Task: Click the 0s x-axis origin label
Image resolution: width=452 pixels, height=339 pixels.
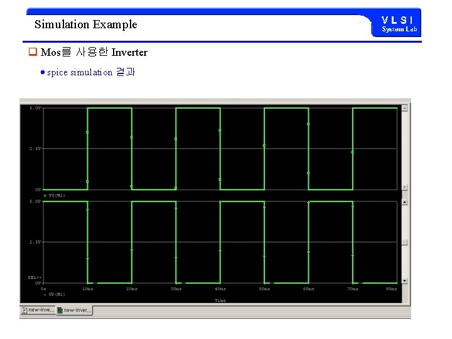Action: pyautogui.click(x=43, y=289)
